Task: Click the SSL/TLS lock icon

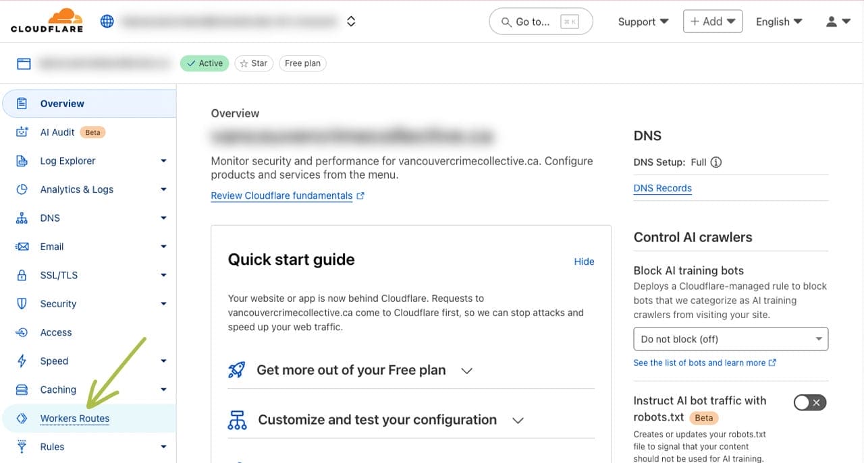Action: pyautogui.click(x=22, y=276)
